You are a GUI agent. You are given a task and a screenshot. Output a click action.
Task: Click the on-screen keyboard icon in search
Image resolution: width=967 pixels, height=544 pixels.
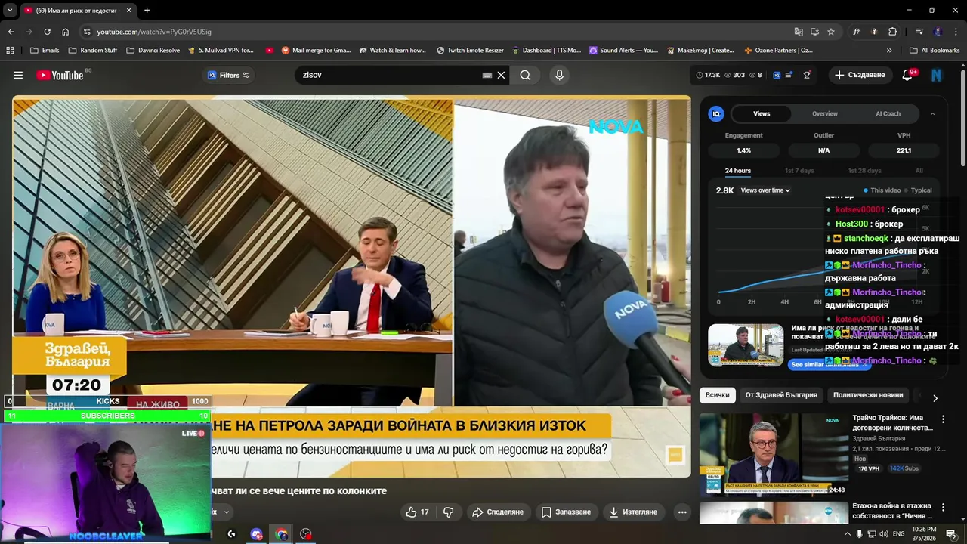(487, 75)
